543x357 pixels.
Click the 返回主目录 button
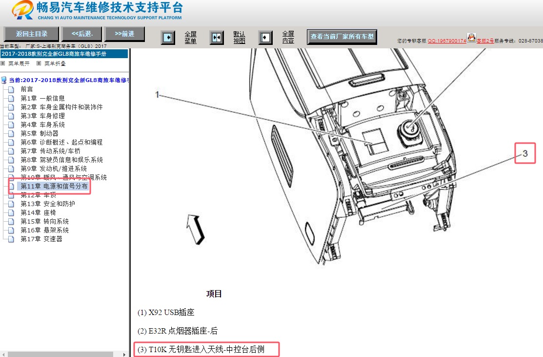coord(32,34)
